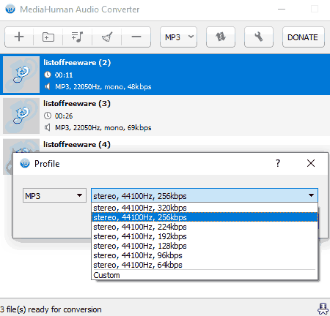Select the listoffreeware (2) file row
330x316 pixels.
[x=165, y=75]
